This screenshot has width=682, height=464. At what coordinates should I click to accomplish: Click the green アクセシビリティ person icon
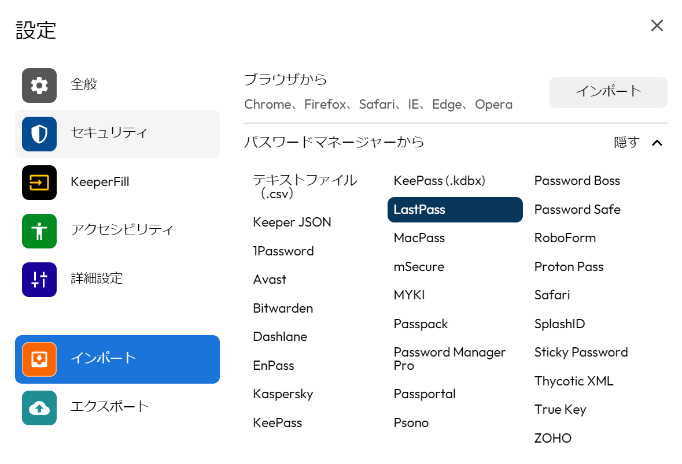(39, 231)
